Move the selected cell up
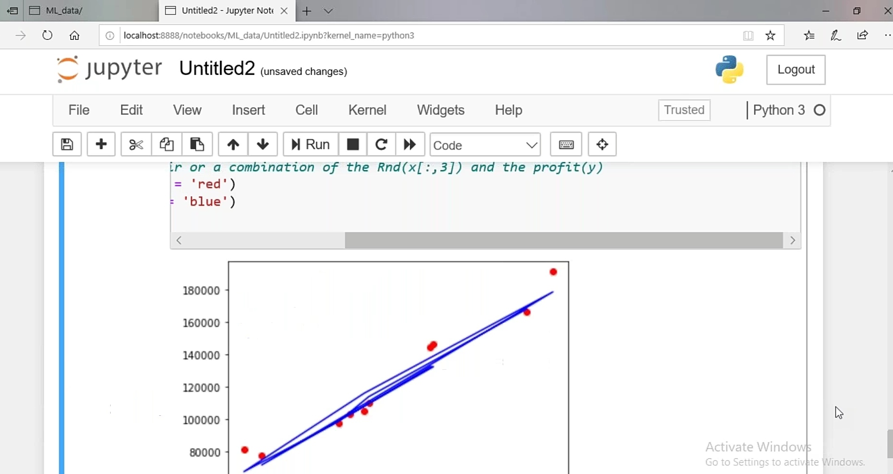The width and height of the screenshot is (893, 474). (x=232, y=144)
